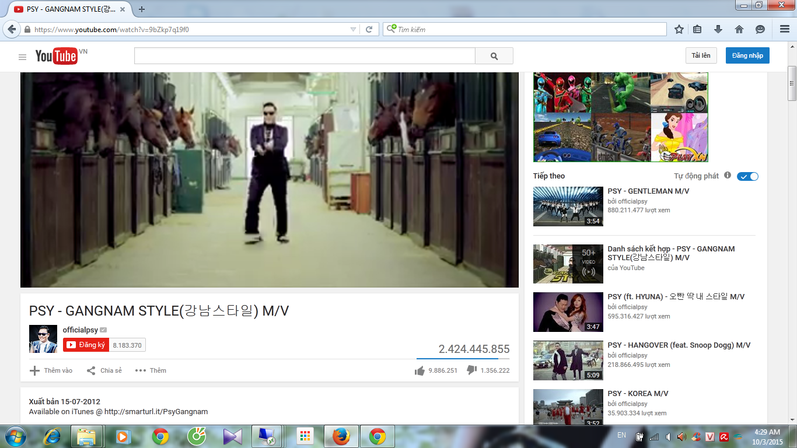Bookmark this page with the star icon
Image resolution: width=797 pixels, height=448 pixels.
click(x=679, y=29)
